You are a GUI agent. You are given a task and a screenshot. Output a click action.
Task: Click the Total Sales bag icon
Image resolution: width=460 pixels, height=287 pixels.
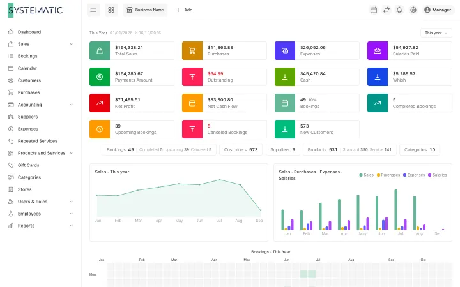100,50
